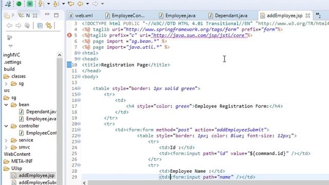The width and height of the screenshot is (329, 185).
Task: Expand the sg folder under classes
Action: 6,84
